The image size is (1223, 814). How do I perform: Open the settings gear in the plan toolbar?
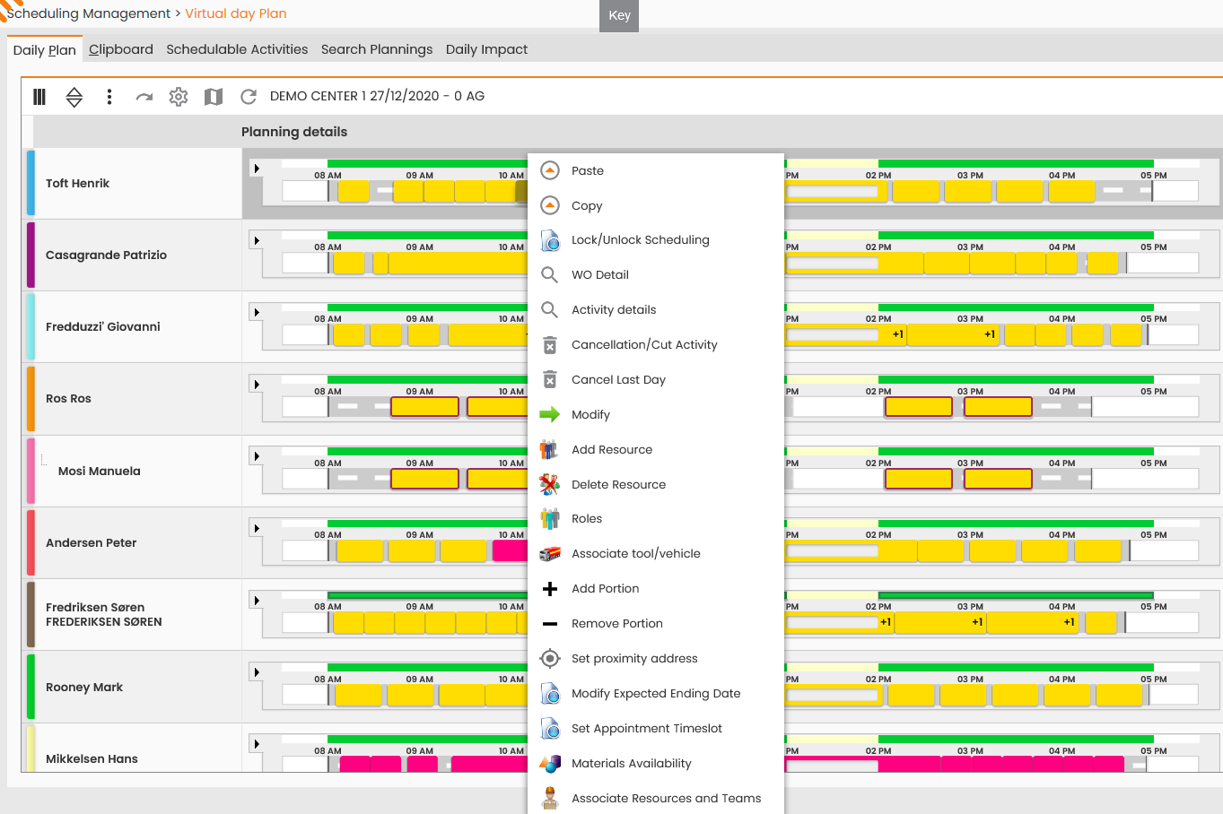179,97
